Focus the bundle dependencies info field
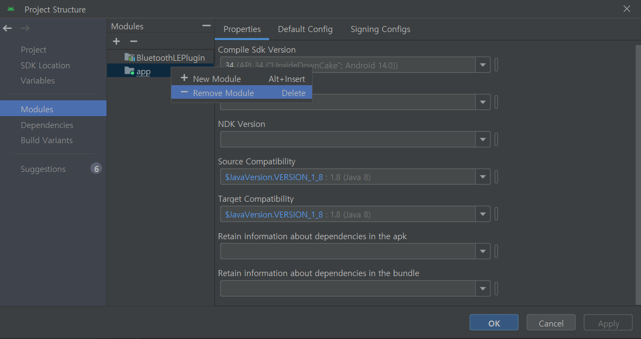641x339 pixels. pyautogui.click(x=348, y=289)
